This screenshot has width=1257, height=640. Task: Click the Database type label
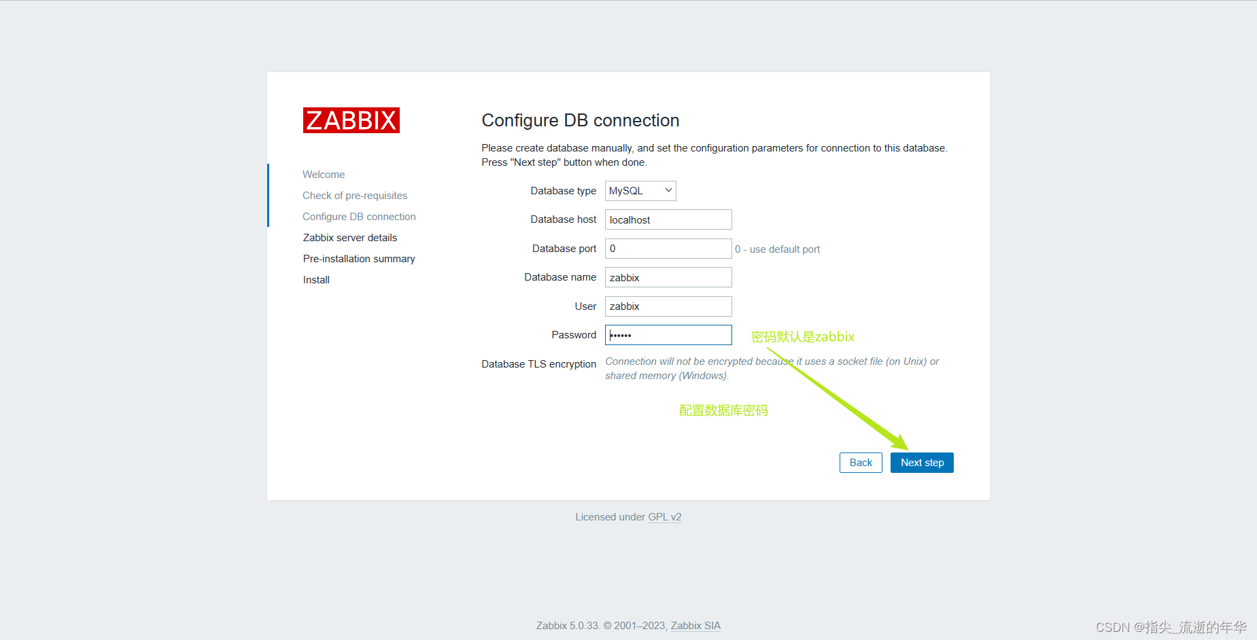[x=564, y=191]
